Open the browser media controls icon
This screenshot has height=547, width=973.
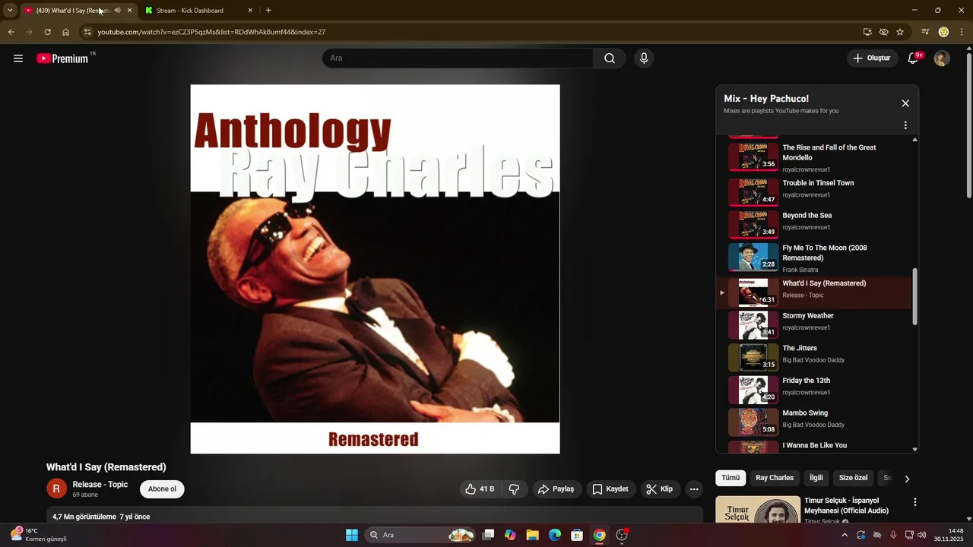(x=925, y=32)
